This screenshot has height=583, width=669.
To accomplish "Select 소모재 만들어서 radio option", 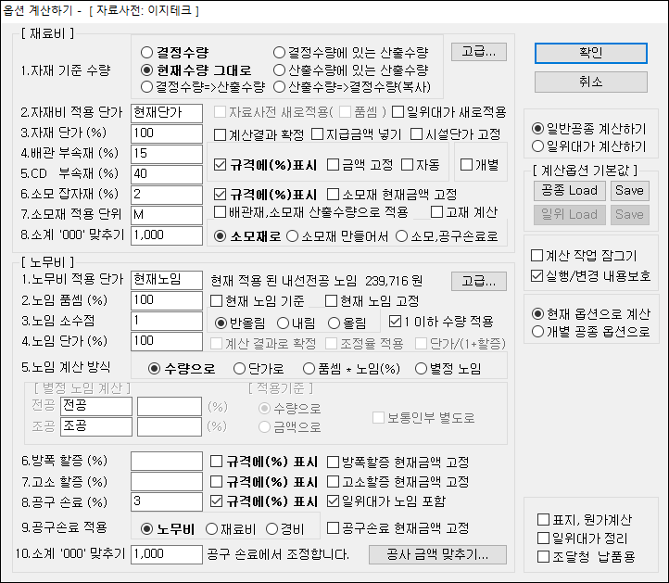I will 337,236.
